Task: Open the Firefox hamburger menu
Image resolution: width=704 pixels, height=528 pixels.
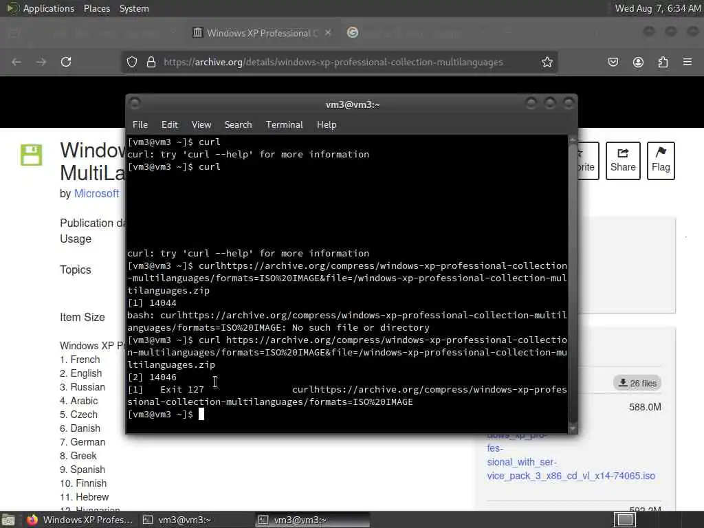Action: (687, 61)
